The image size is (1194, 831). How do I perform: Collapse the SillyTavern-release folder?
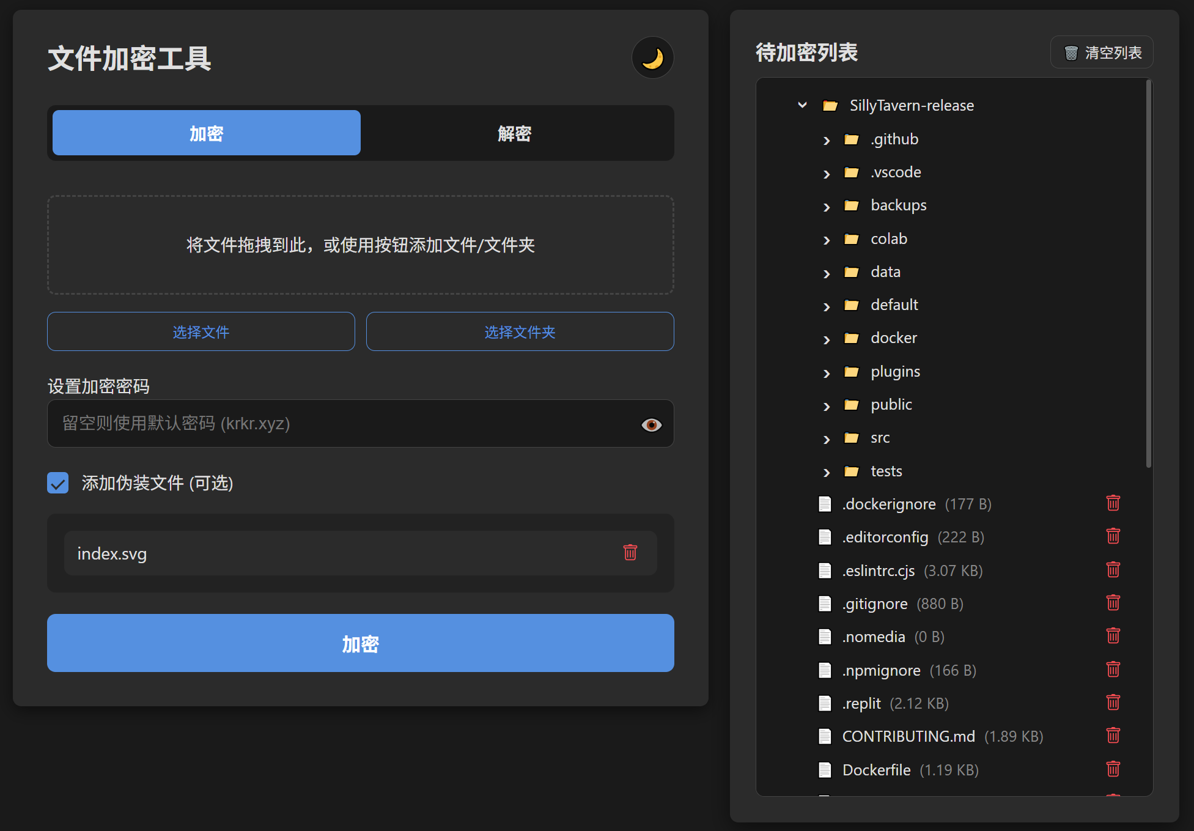(x=802, y=105)
